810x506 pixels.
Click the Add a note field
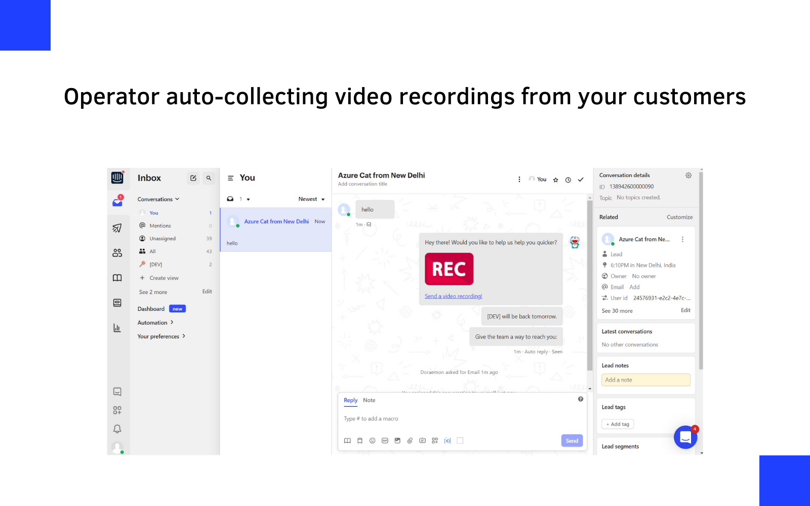(x=646, y=379)
